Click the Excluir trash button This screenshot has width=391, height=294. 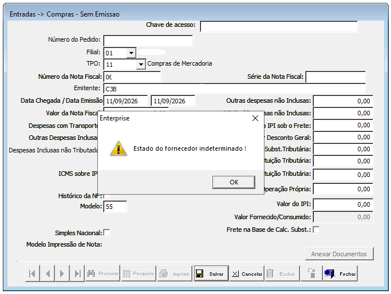tap(283, 273)
